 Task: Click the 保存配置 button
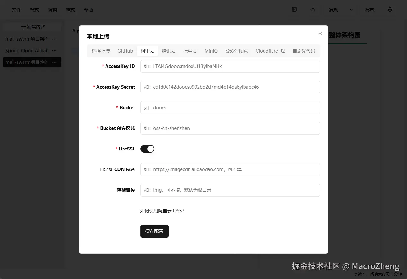coord(154,231)
